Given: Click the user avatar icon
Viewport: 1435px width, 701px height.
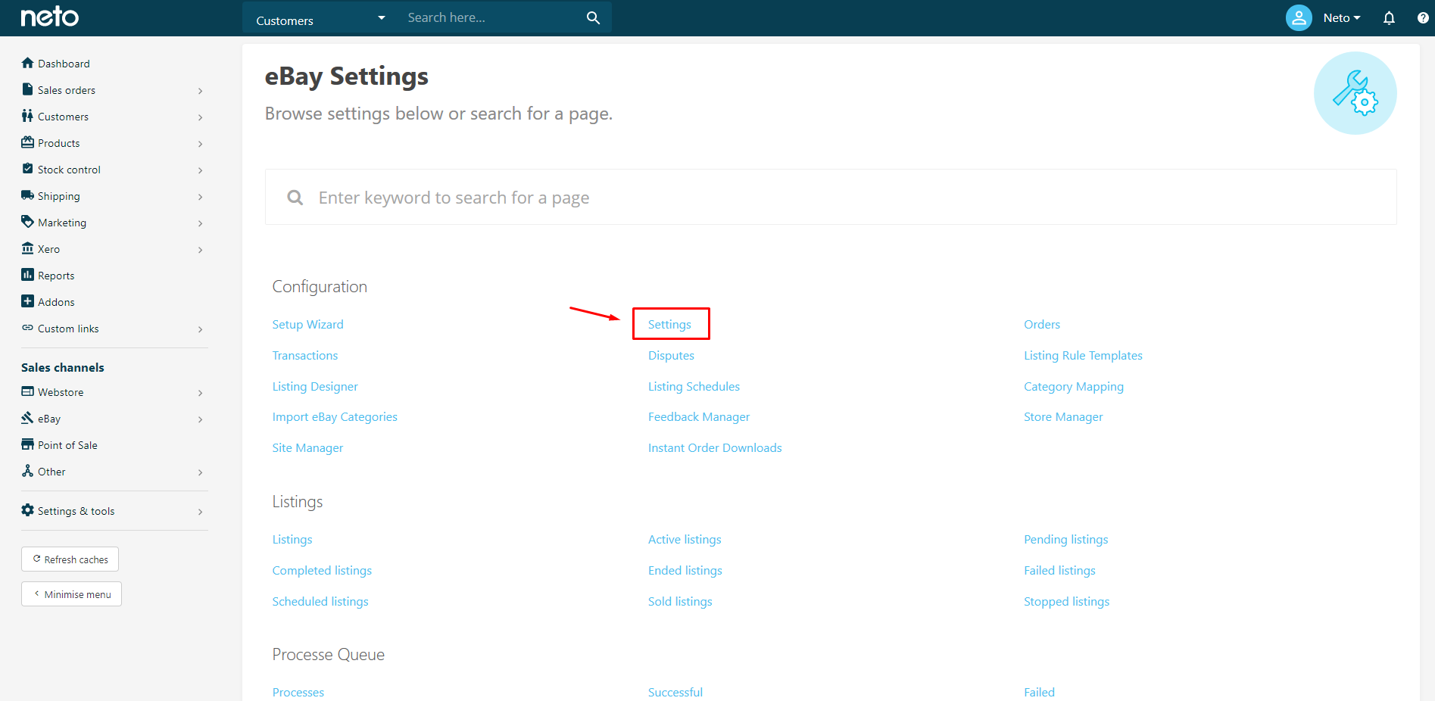Looking at the screenshot, I should coord(1299,17).
